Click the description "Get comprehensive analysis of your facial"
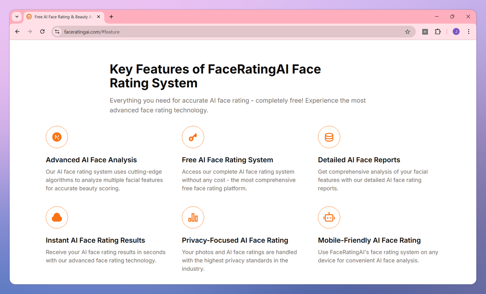486x294 pixels. pyautogui.click(x=373, y=180)
